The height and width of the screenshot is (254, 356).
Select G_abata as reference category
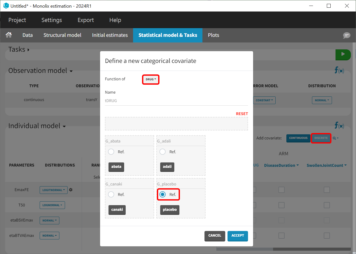[111, 152]
